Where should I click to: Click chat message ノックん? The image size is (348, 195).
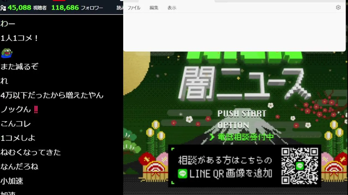click(20, 109)
